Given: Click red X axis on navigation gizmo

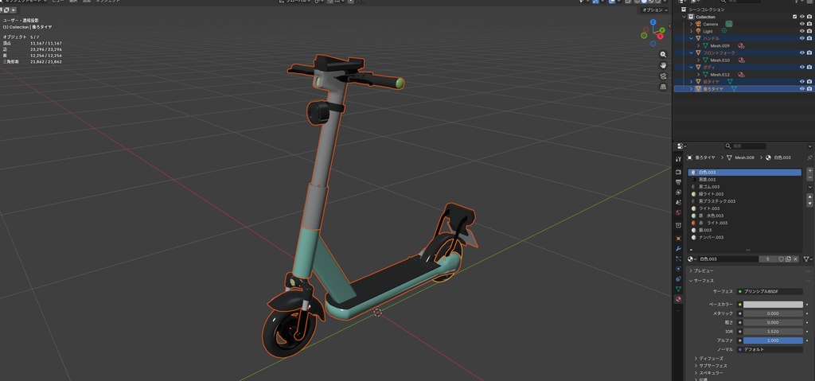Looking at the screenshot, I should point(660,36).
